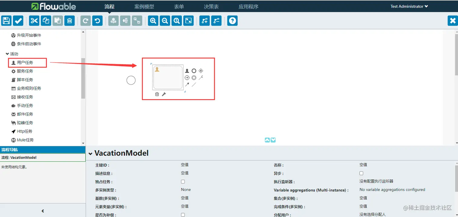
Task: Add an end event from quick menu
Action: pos(194,71)
